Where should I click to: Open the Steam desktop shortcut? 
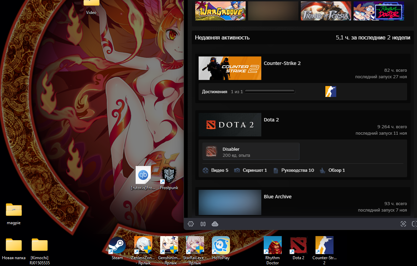[x=117, y=246]
